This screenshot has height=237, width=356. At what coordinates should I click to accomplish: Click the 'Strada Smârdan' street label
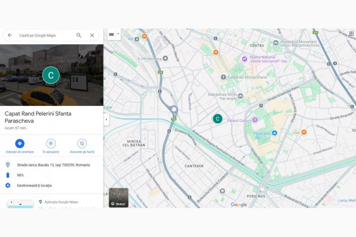(x=341, y=116)
